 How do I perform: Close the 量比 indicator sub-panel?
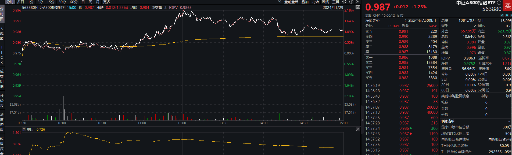[358, 129]
